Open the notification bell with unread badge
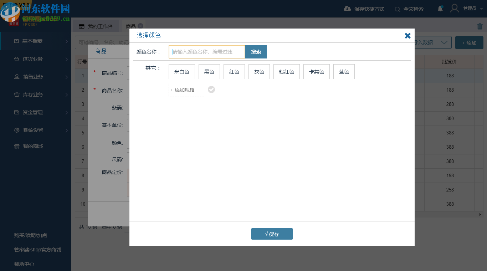 tap(440, 9)
